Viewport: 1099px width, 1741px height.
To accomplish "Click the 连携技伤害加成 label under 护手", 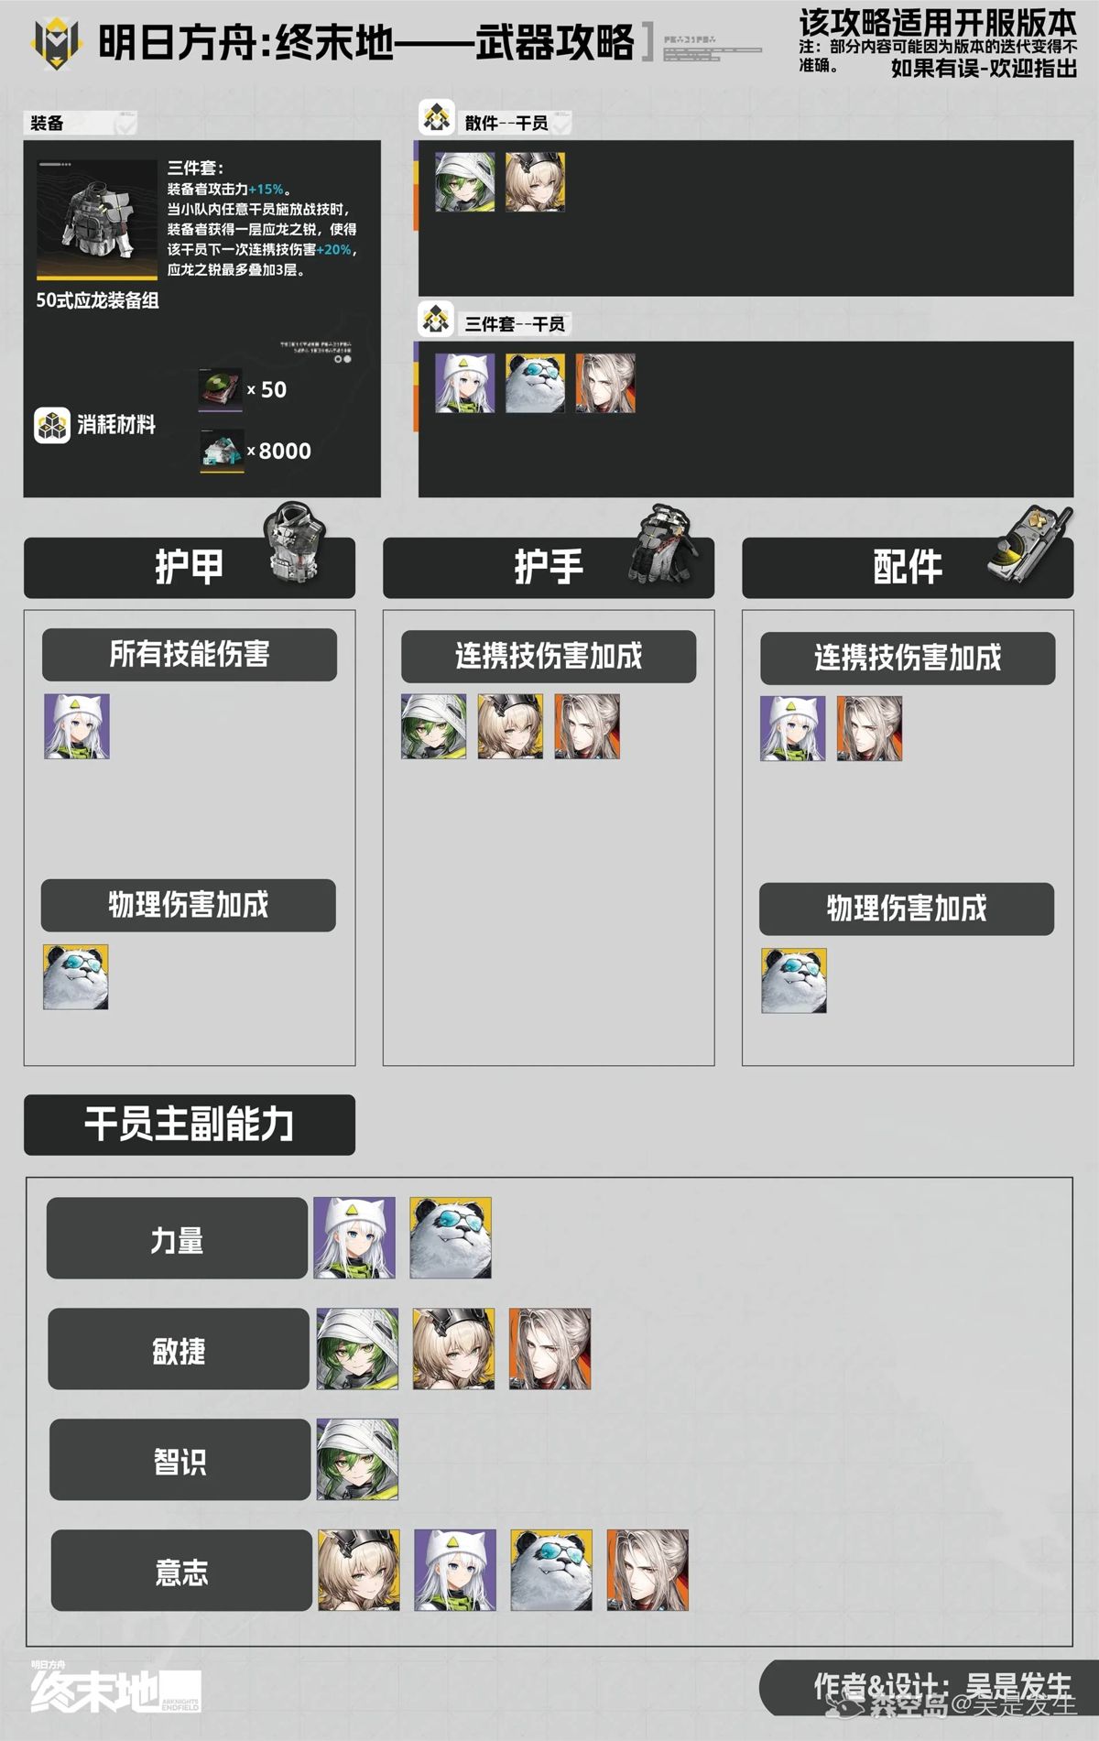I will coord(549,656).
